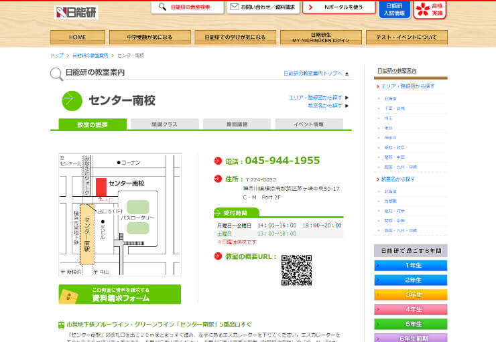
Task: Click the 資料請求フォーム green button
Action: tap(120, 294)
